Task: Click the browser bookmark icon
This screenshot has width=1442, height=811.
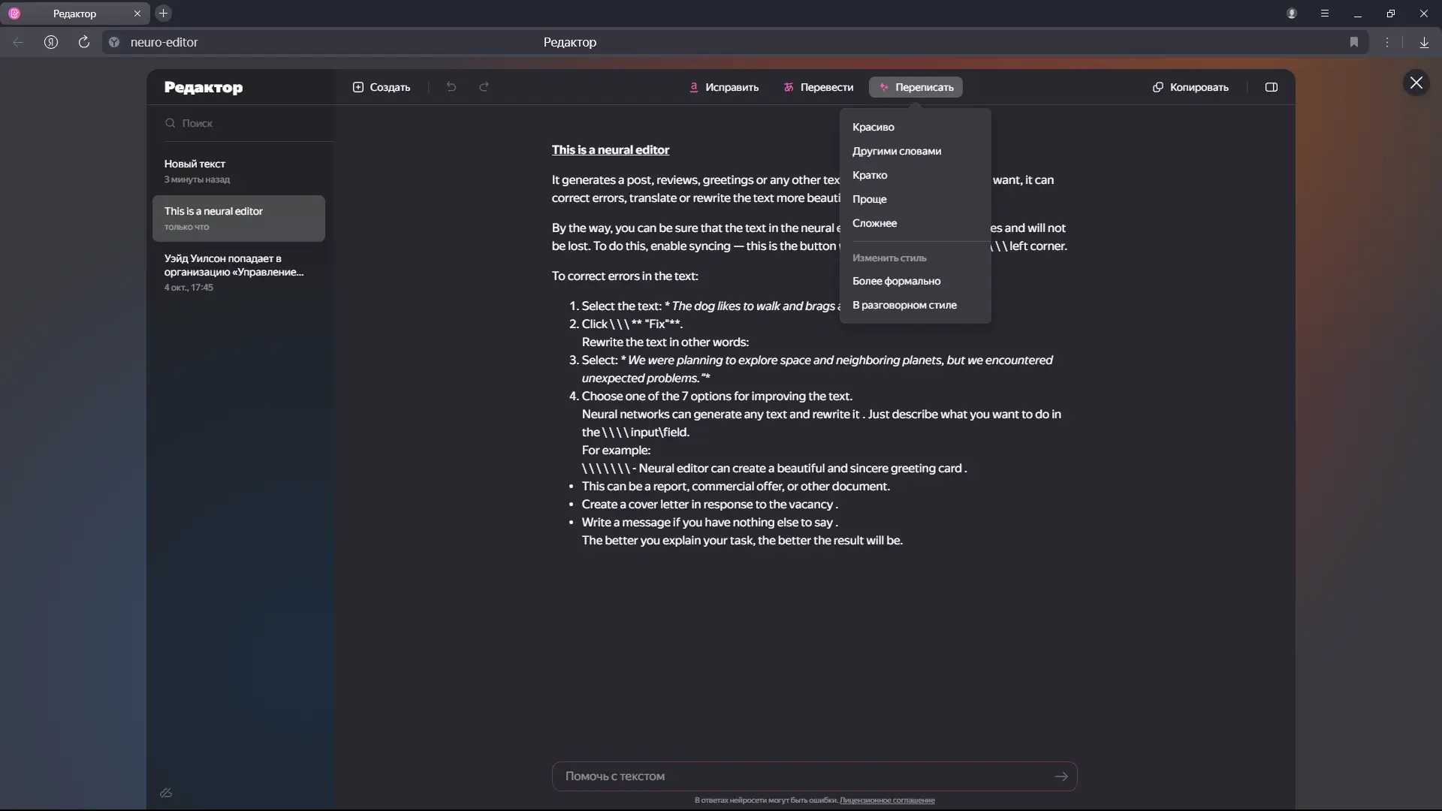Action: click(x=1354, y=42)
